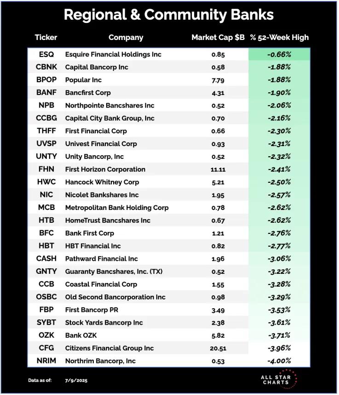
Task: Click the CASH ticker symbol
Action: pyautogui.click(x=46, y=259)
